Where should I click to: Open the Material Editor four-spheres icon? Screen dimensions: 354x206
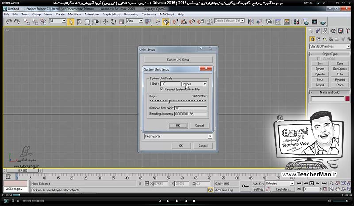click(x=296, y=22)
